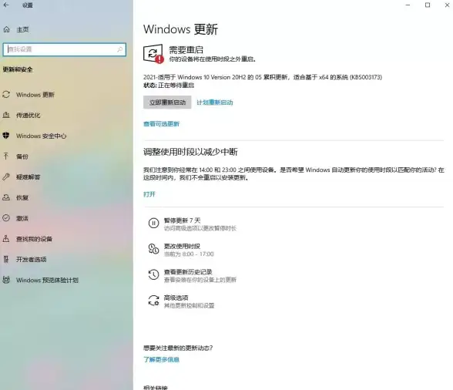The width and height of the screenshot is (453, 390).
Task: Maximize the settings window
Action: click(428, 5)
